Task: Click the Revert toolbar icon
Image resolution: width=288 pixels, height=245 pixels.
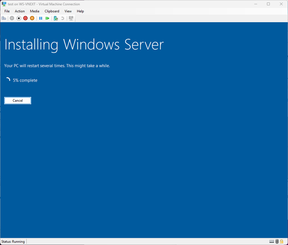Action: coord(63,18)
